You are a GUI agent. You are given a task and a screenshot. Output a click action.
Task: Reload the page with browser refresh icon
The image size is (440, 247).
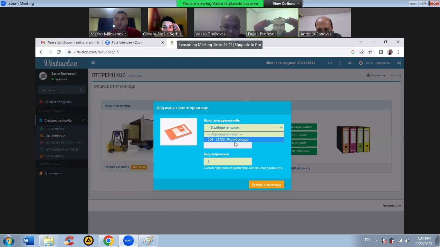(59, 52)
